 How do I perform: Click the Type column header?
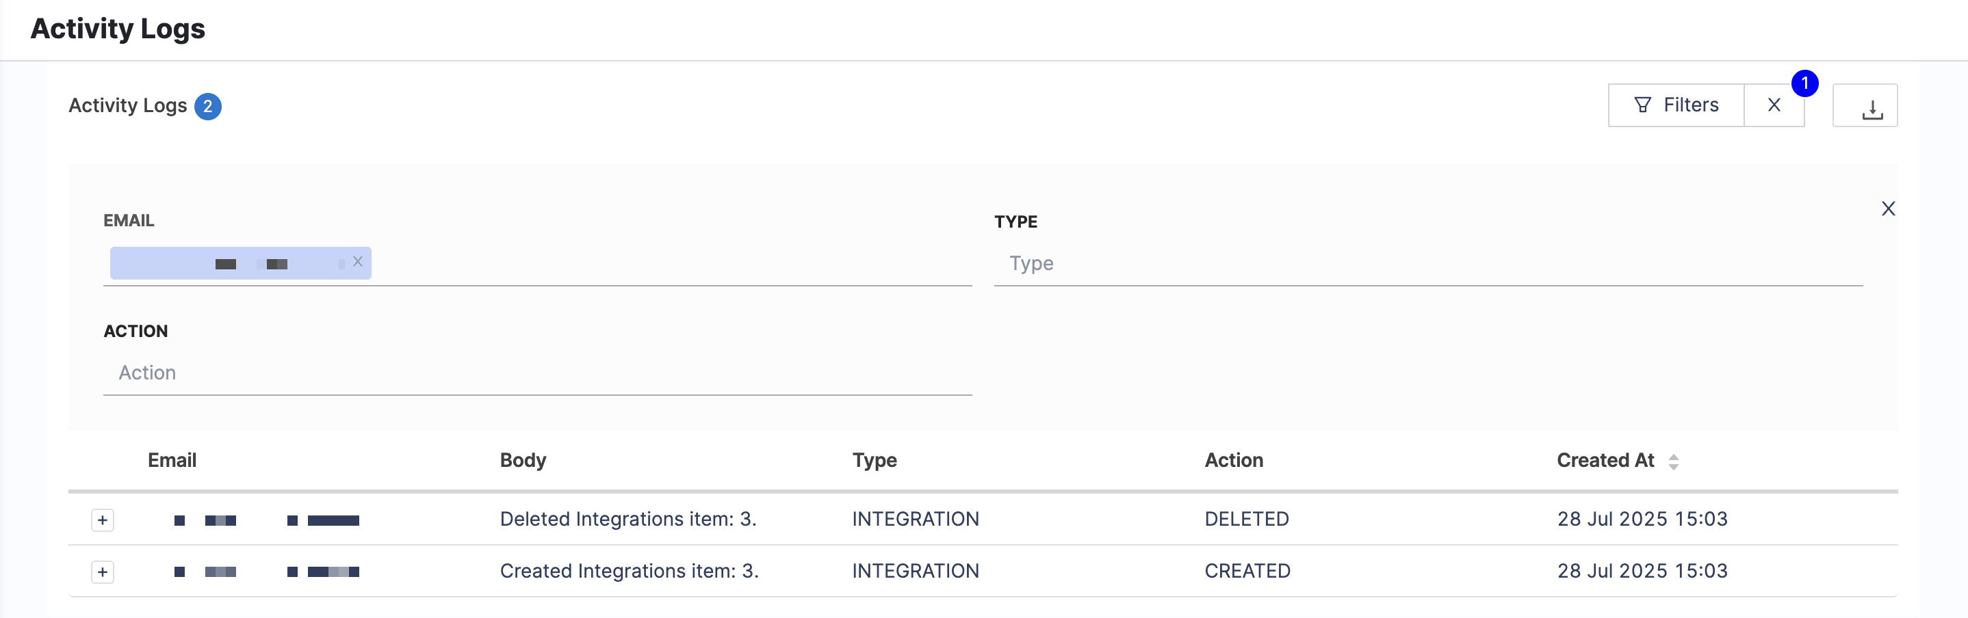click(x=874, y=461)
